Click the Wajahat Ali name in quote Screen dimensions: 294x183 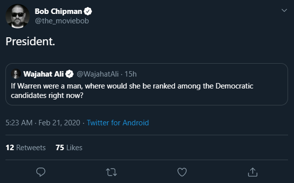point(43,74)
